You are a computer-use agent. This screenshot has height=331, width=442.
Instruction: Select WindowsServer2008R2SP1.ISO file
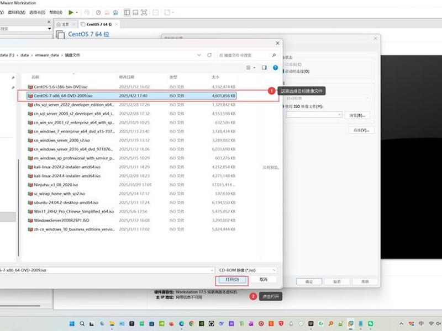(x=131, y=220)
